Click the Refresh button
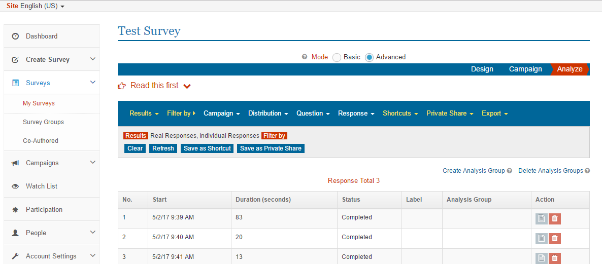Screen dimensions: 602x264 click(x=163, y=148)
